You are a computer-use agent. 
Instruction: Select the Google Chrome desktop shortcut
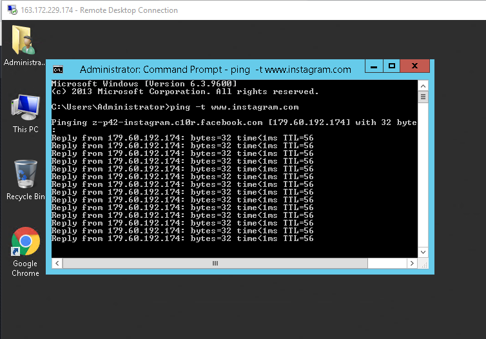25,251
